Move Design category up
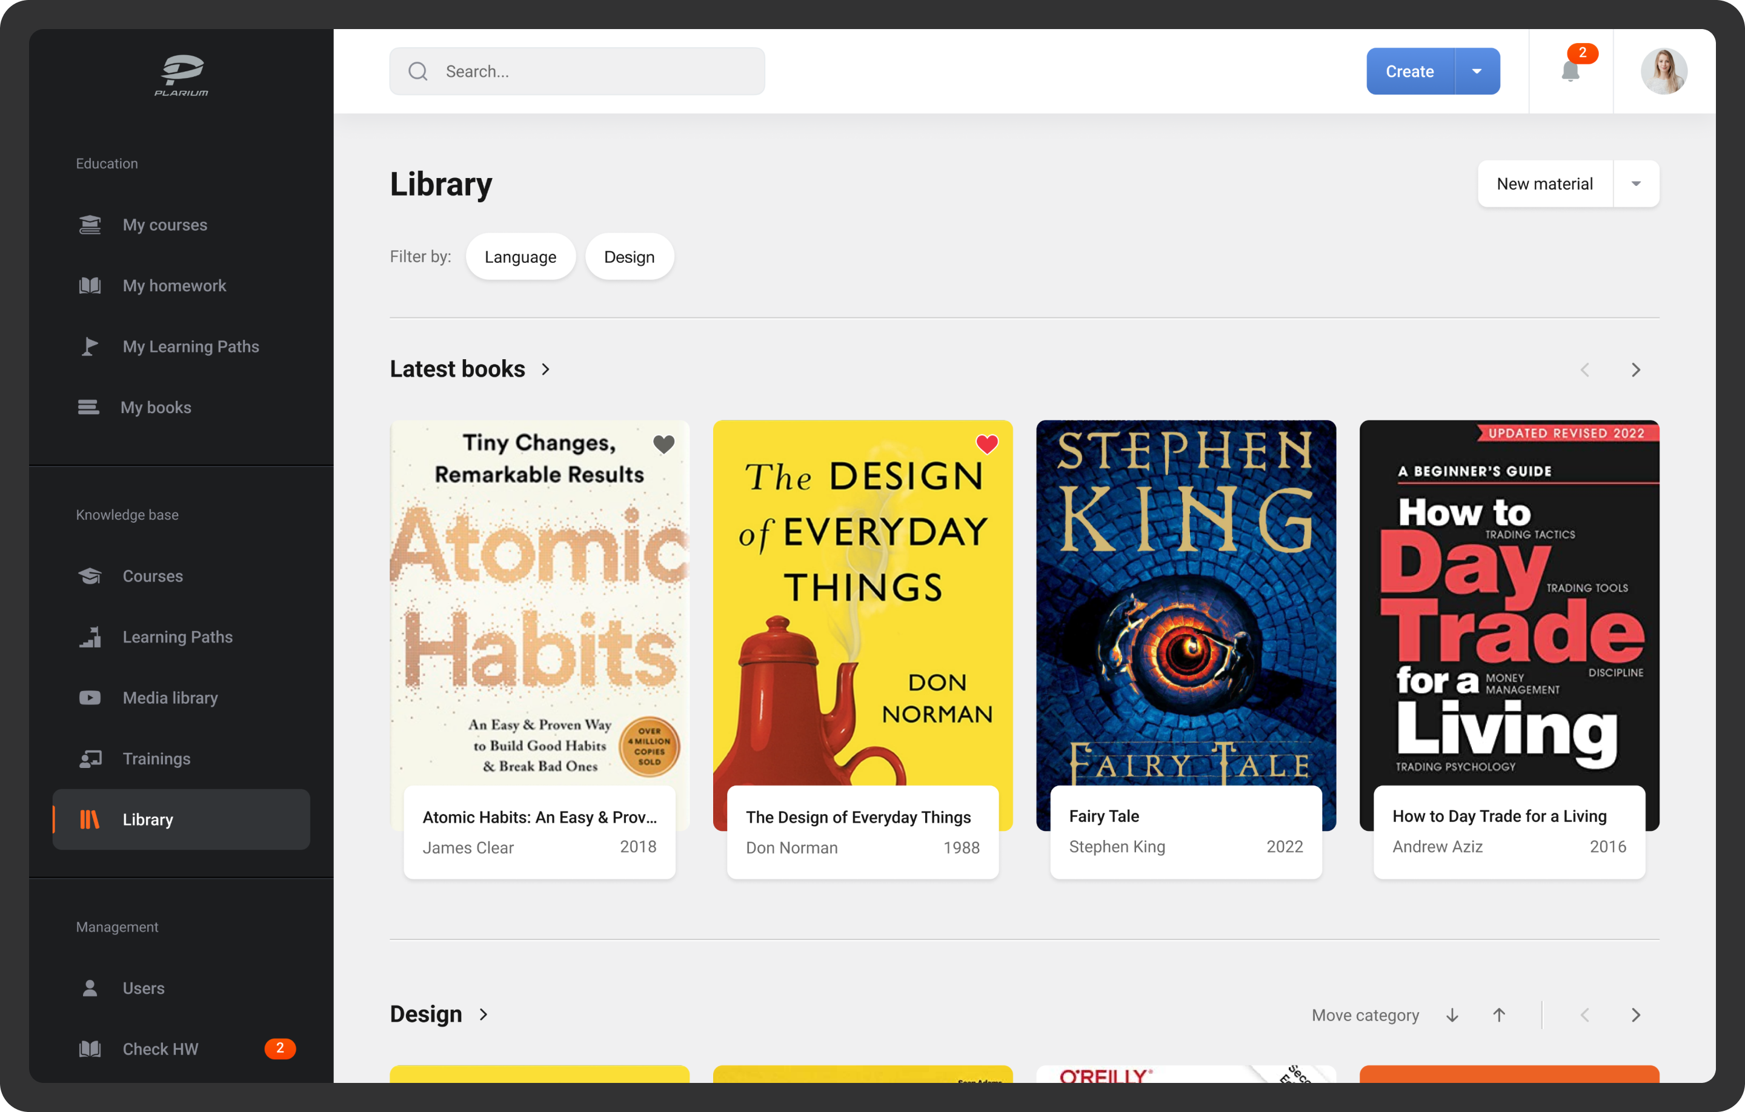This screenshot has height=1112, width=1745. tap(1500, 1015)
